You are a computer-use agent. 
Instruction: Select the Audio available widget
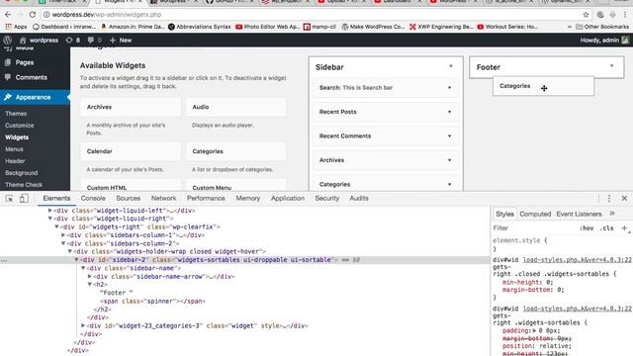click(236, 107)
